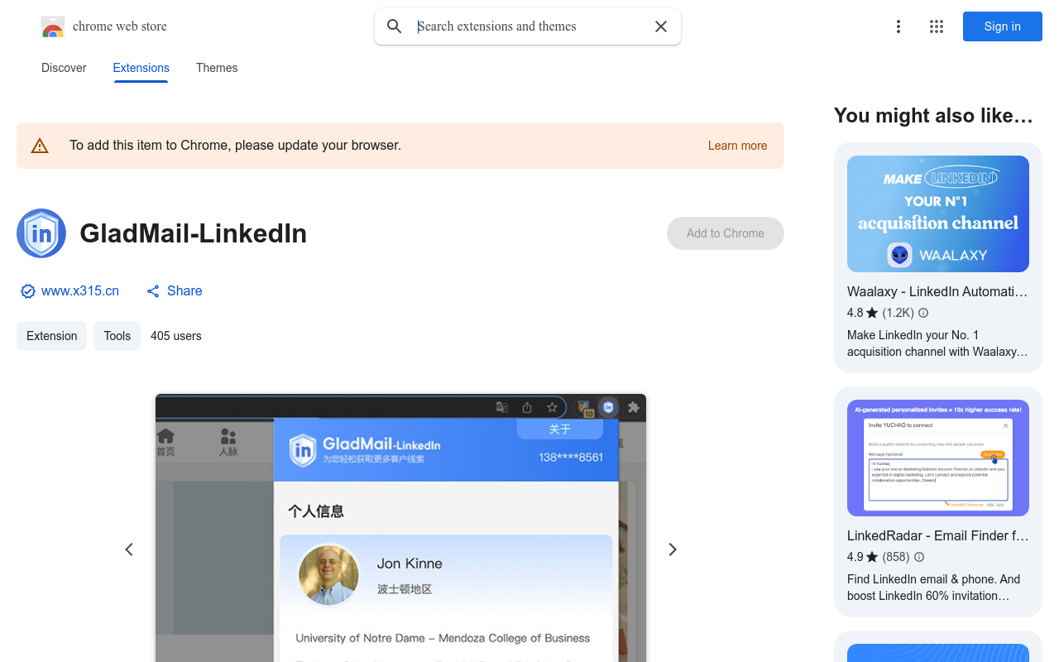Click the 405 users text

point(176,336)
